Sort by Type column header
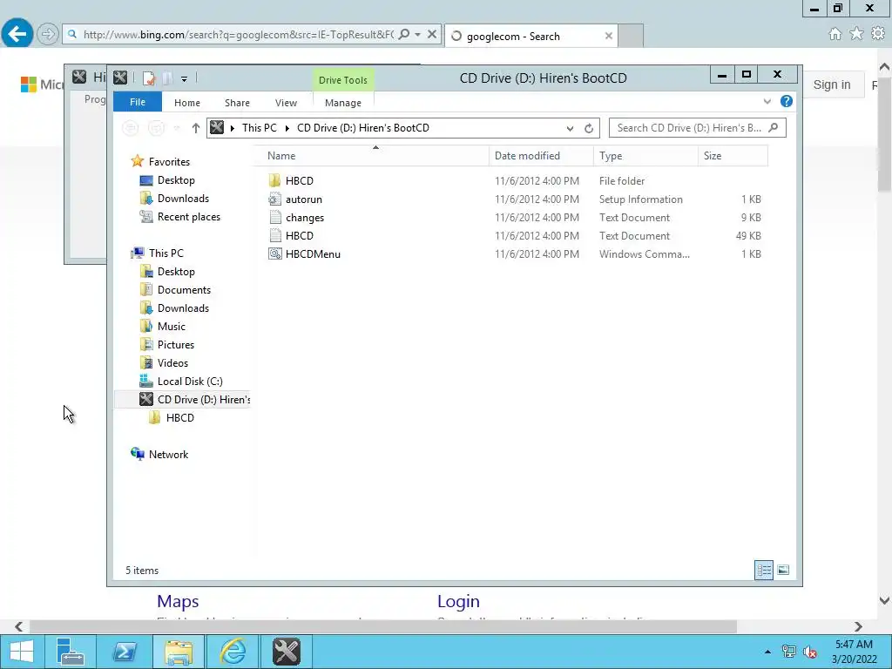This screenshot has height=669, width=892. click(x=645, y=156)
